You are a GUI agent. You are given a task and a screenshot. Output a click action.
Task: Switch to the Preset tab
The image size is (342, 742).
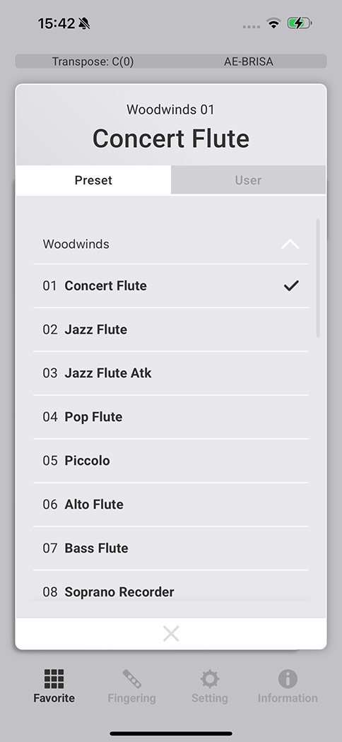[93, 179]
